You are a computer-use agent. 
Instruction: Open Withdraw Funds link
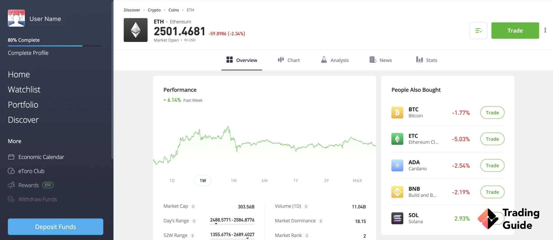coord(38,199)
